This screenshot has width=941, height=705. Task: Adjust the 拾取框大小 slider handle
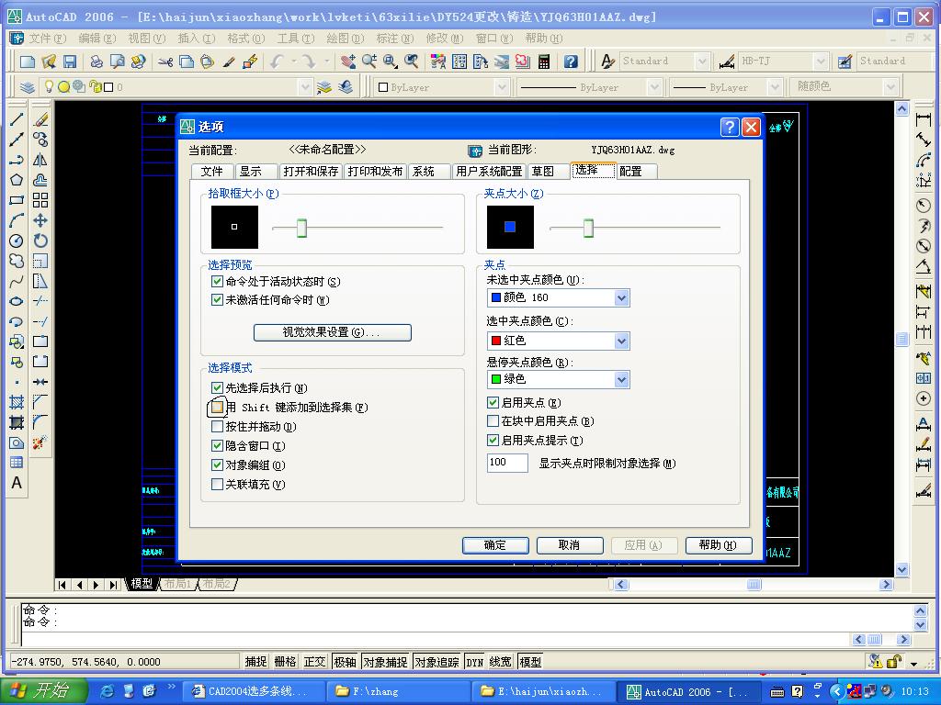coord(301,228)
